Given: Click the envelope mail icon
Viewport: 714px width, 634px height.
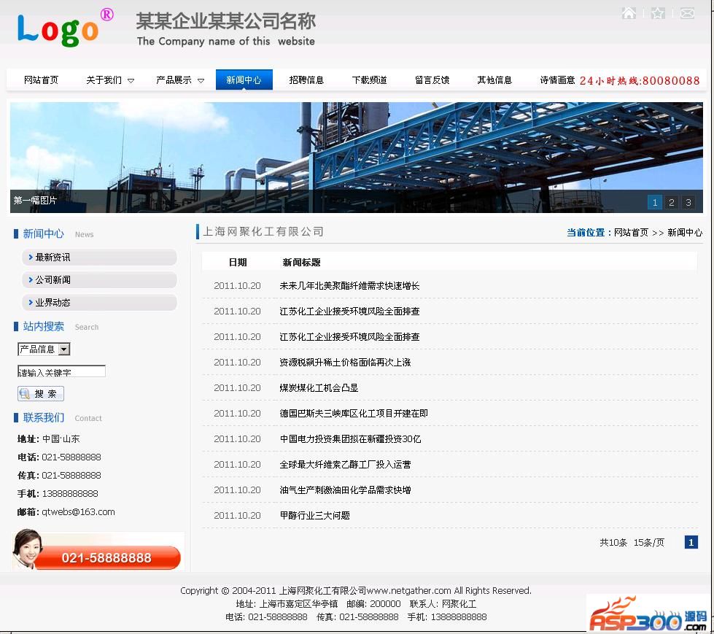Looking at the screenshot, I should point(687,13).
